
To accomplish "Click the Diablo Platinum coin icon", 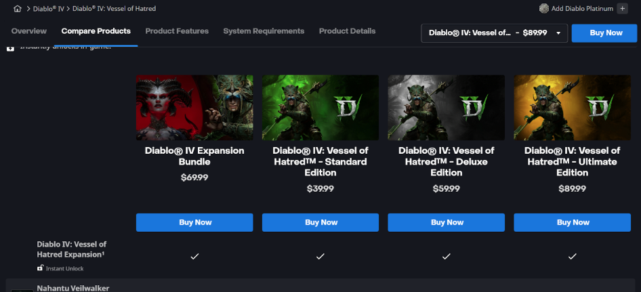I will click(x=543, y=9).
